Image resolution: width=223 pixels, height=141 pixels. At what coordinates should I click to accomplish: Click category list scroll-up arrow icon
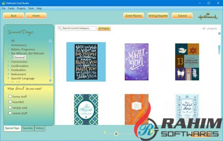pyautogui.click(x=50, y=41)
